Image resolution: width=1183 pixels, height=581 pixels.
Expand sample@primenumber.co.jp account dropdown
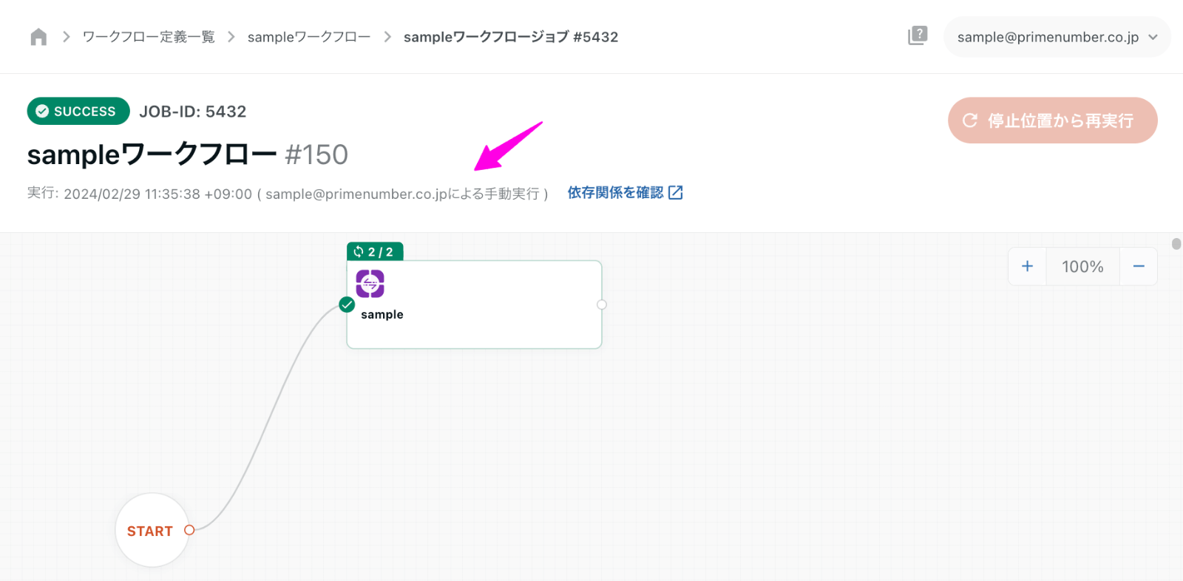click(x=1057, y=37)
